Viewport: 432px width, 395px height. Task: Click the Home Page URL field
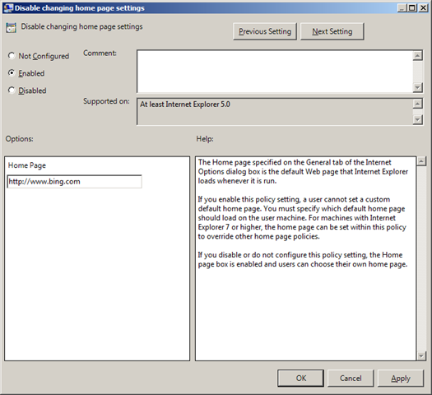pyautogui.click(x=74, y=182)
